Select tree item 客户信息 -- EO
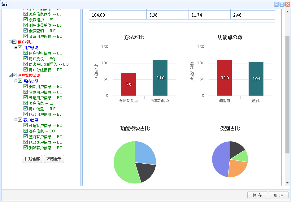Image resolution: width=291 pixels, height=202 pixels. pos(42,131)
